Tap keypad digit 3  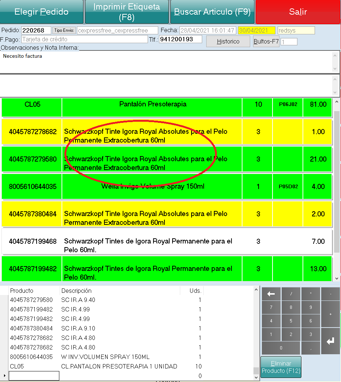click(311, 334)
